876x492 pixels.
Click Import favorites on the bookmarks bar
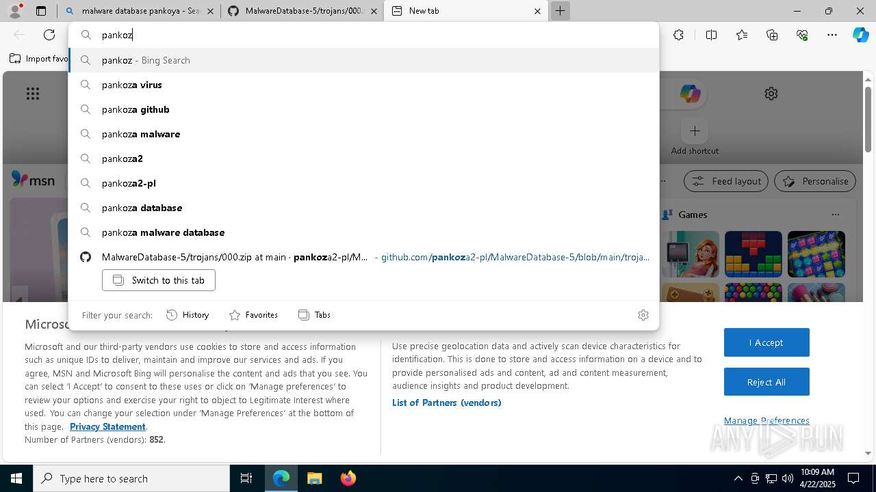click(x=39, y=59)
